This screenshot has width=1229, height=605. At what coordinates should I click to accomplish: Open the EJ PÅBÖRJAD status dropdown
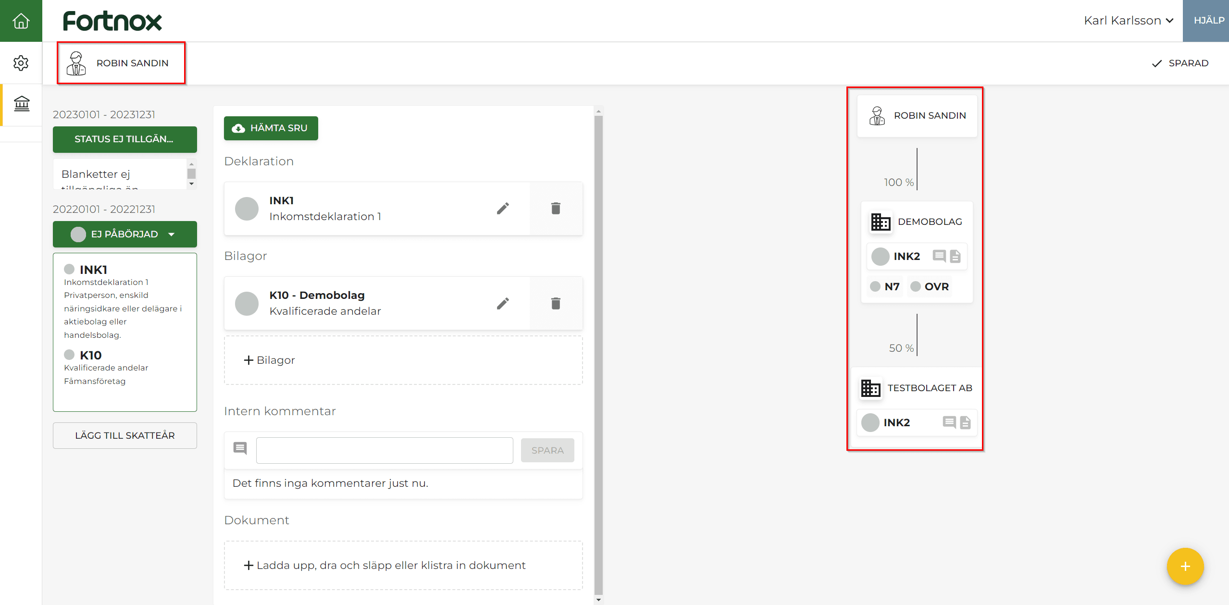coord(125,234)
